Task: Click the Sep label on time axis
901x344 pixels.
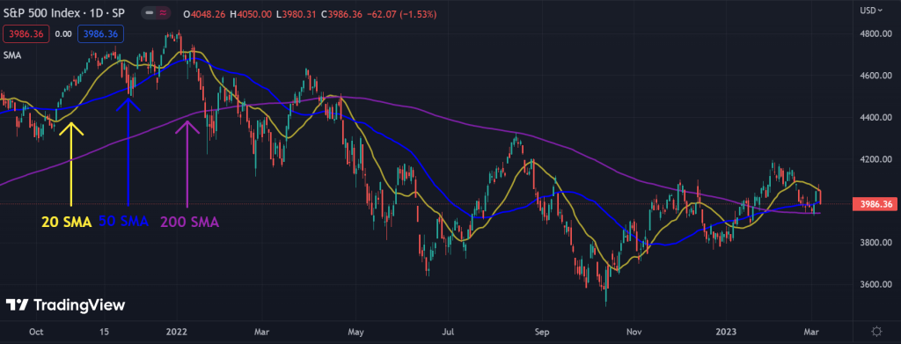Action: (x=543, y=332)
